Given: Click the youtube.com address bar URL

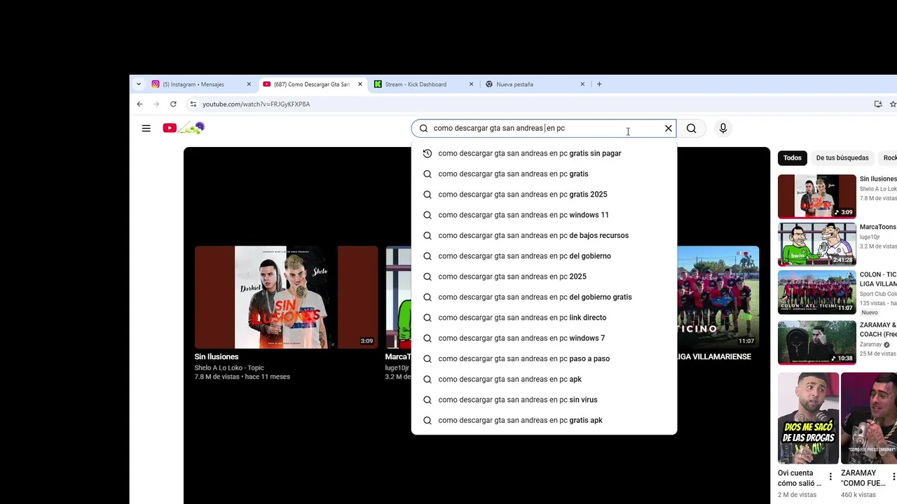Looking at the screenshot, I should pyautogui.click(x=256, y=104).
